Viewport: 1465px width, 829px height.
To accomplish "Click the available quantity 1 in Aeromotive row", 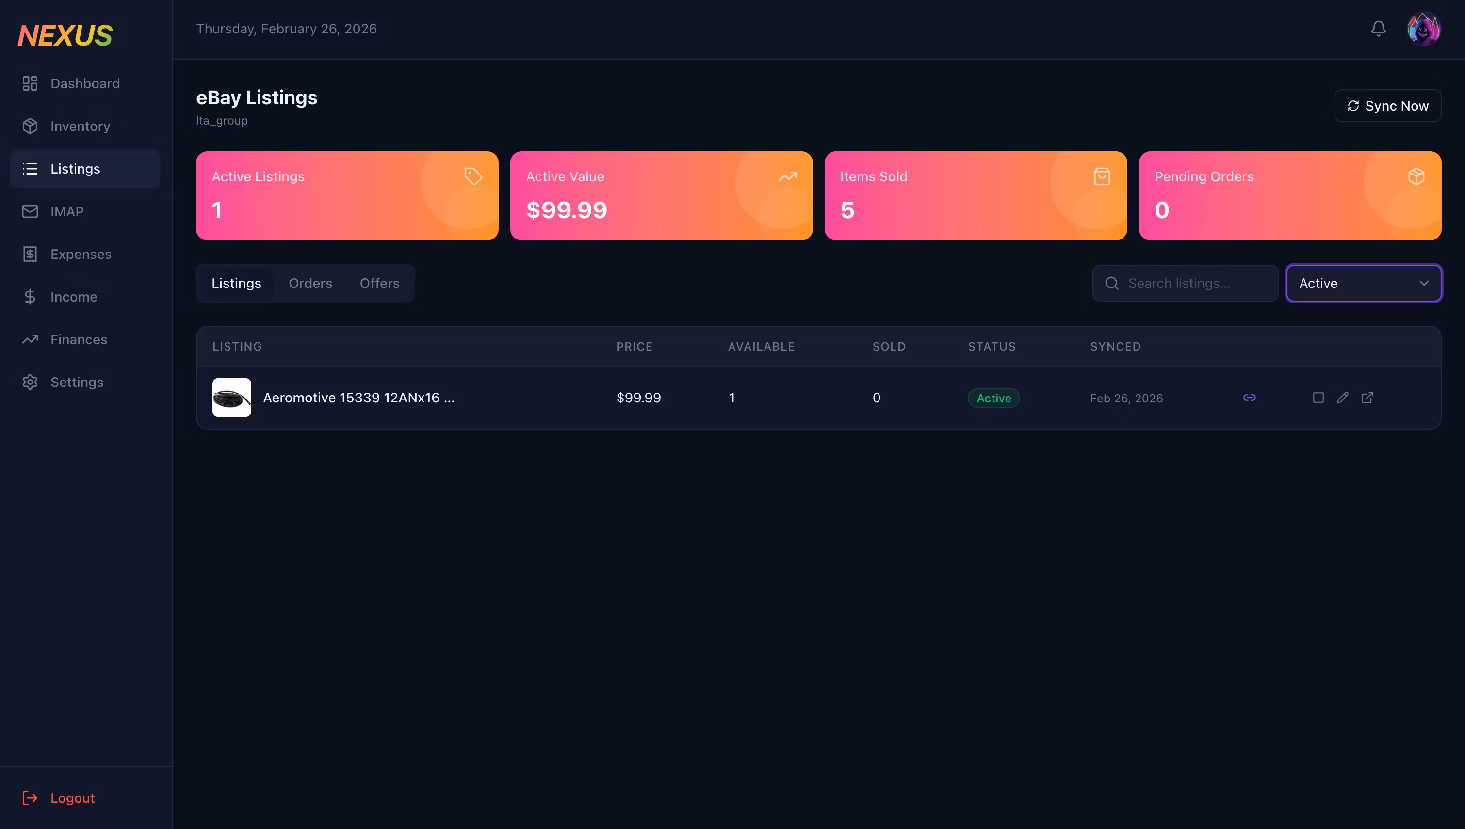I will point(732,398).
